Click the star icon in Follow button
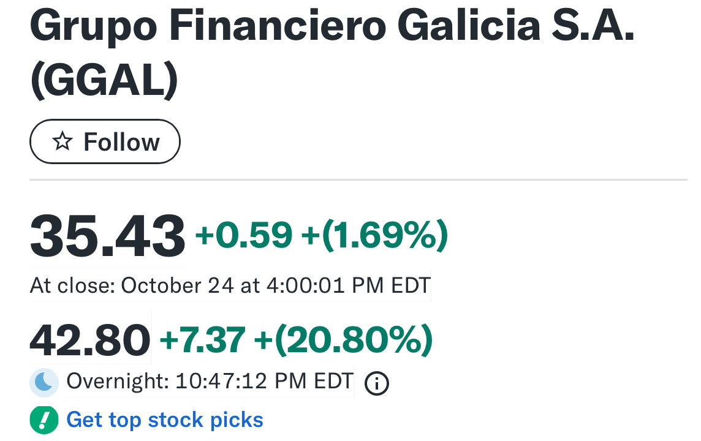The image size is (701, 441). tap(61, 142)
